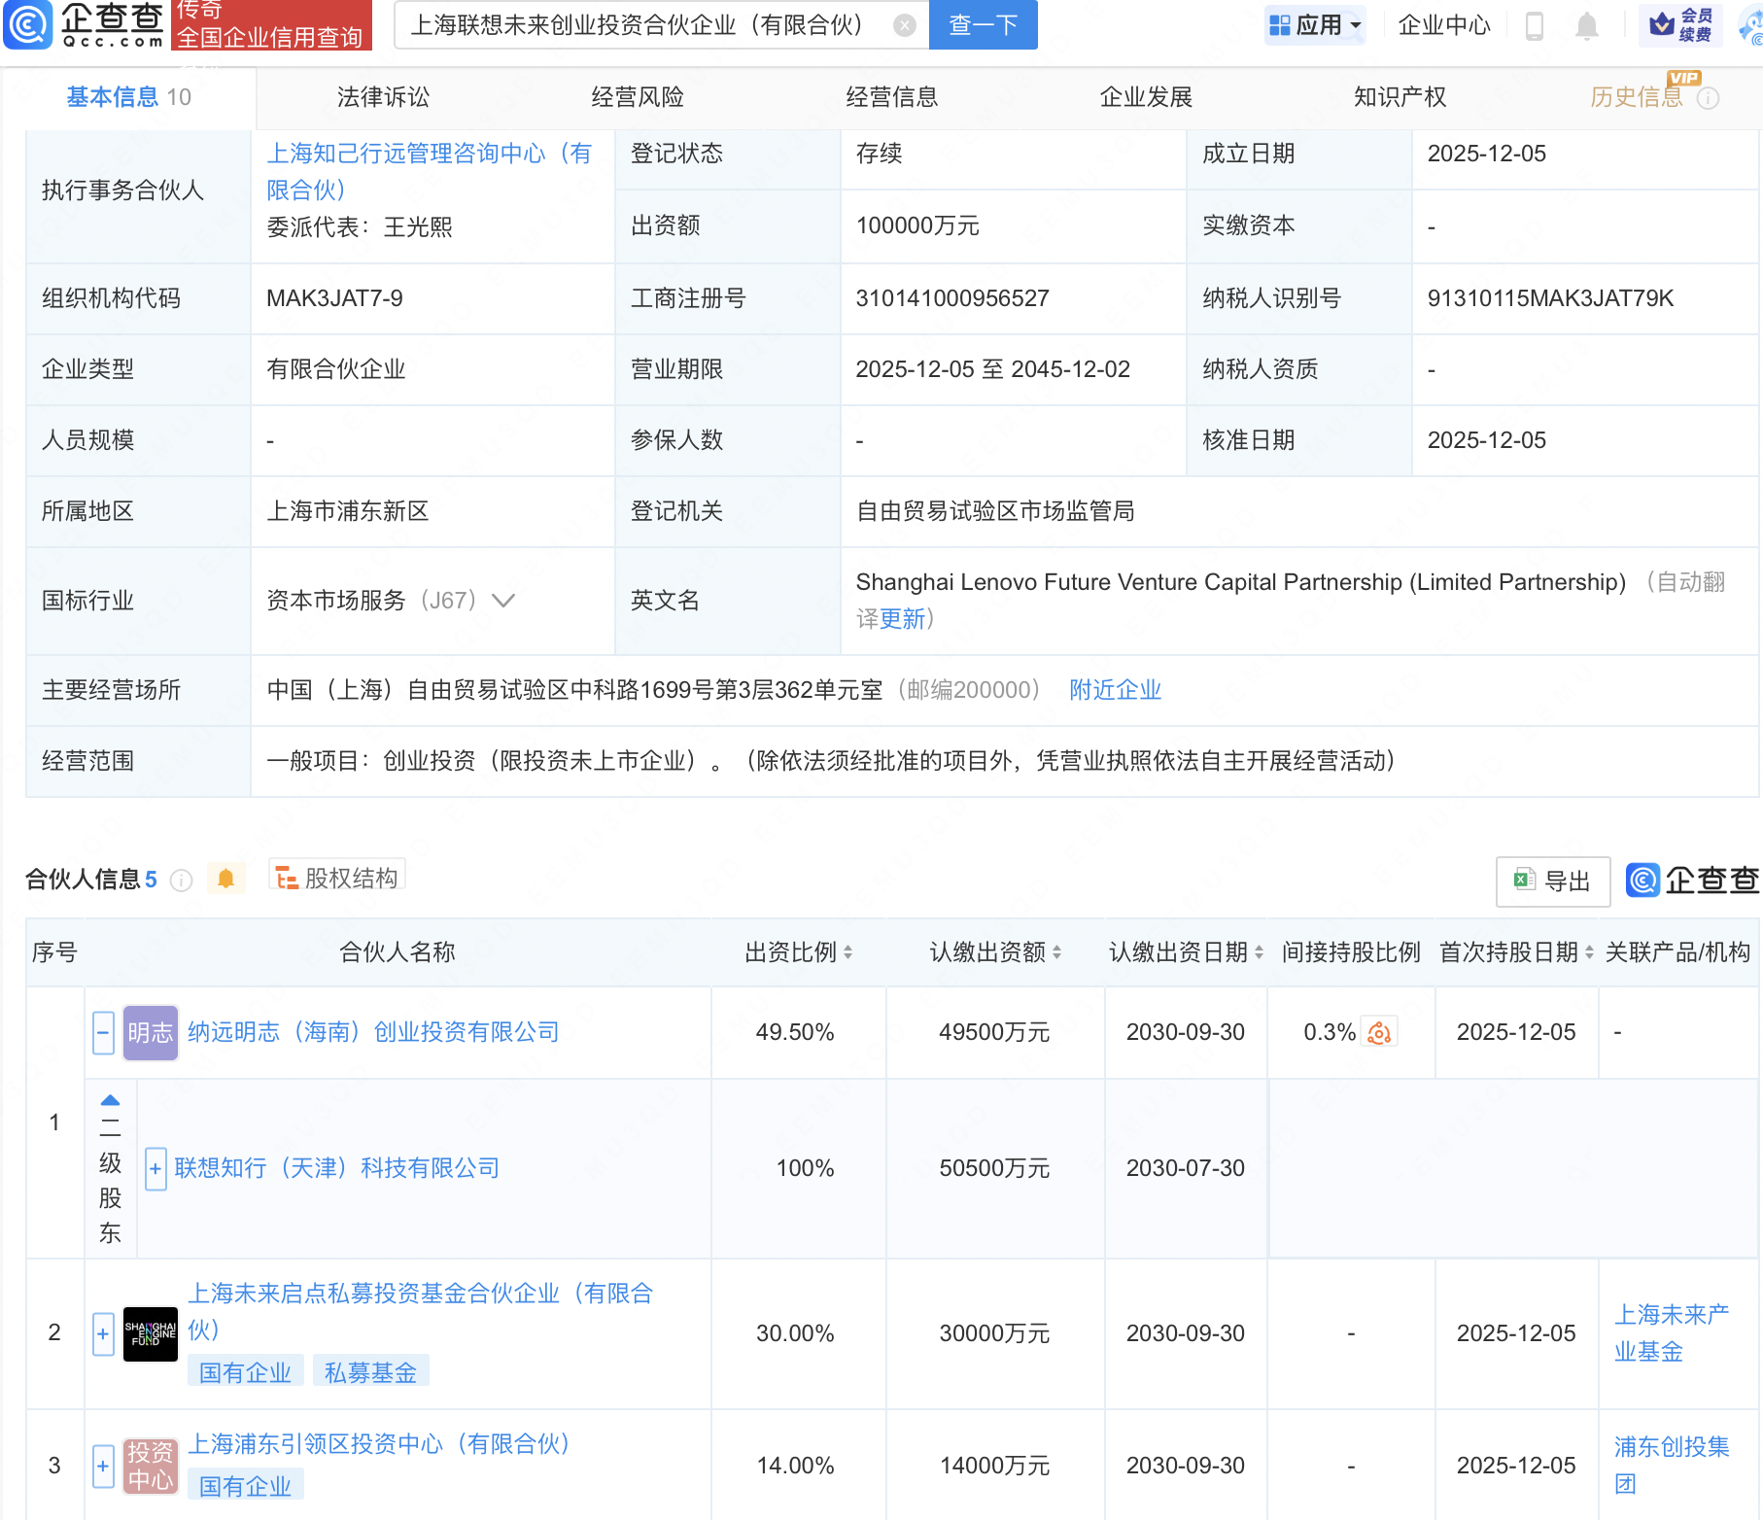
Task: Sort partners by 出资比例 column
Action: (x=798, y=952)
